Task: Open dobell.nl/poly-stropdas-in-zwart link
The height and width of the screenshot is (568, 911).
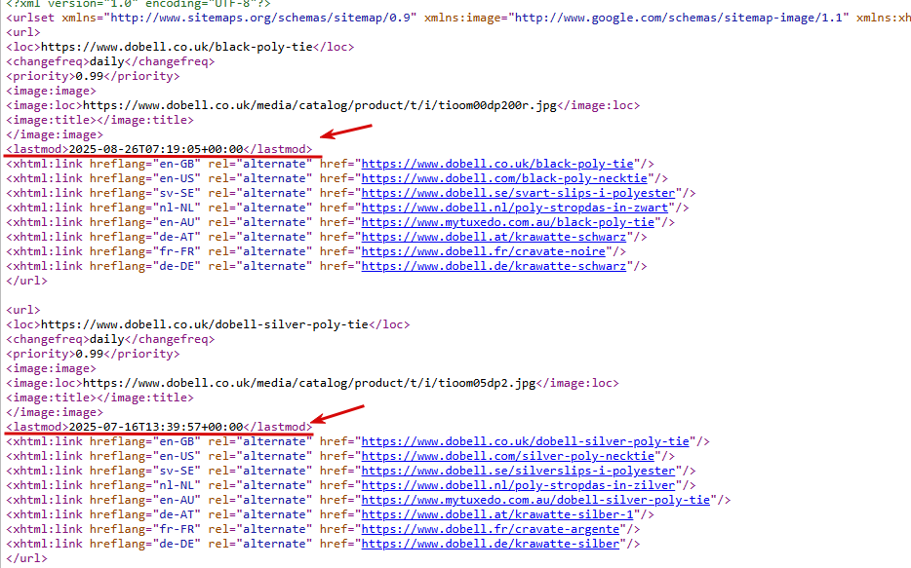Action: pos(515,208)
